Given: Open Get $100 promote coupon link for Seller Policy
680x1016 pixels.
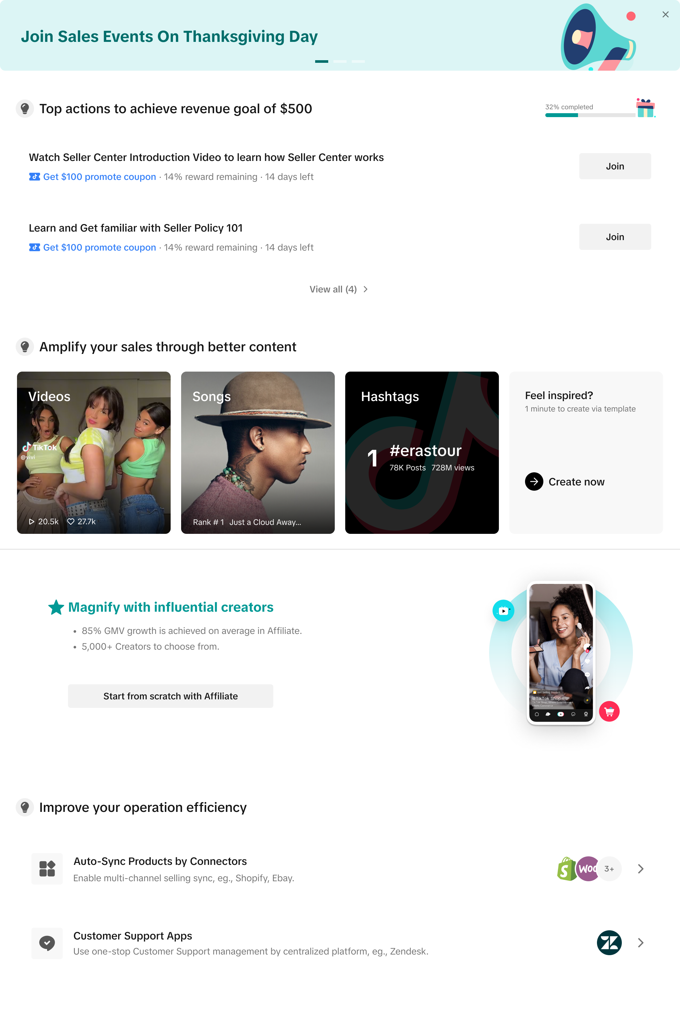Looking at the screenshot, I should tap(99, 247).
